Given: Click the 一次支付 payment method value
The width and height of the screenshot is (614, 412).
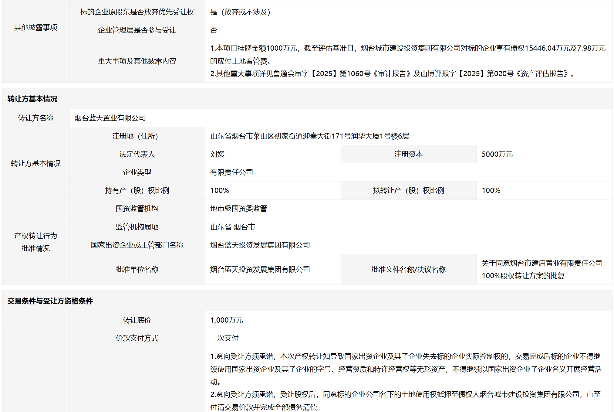Looking at the screenshot, I should [x=224, y=338].
